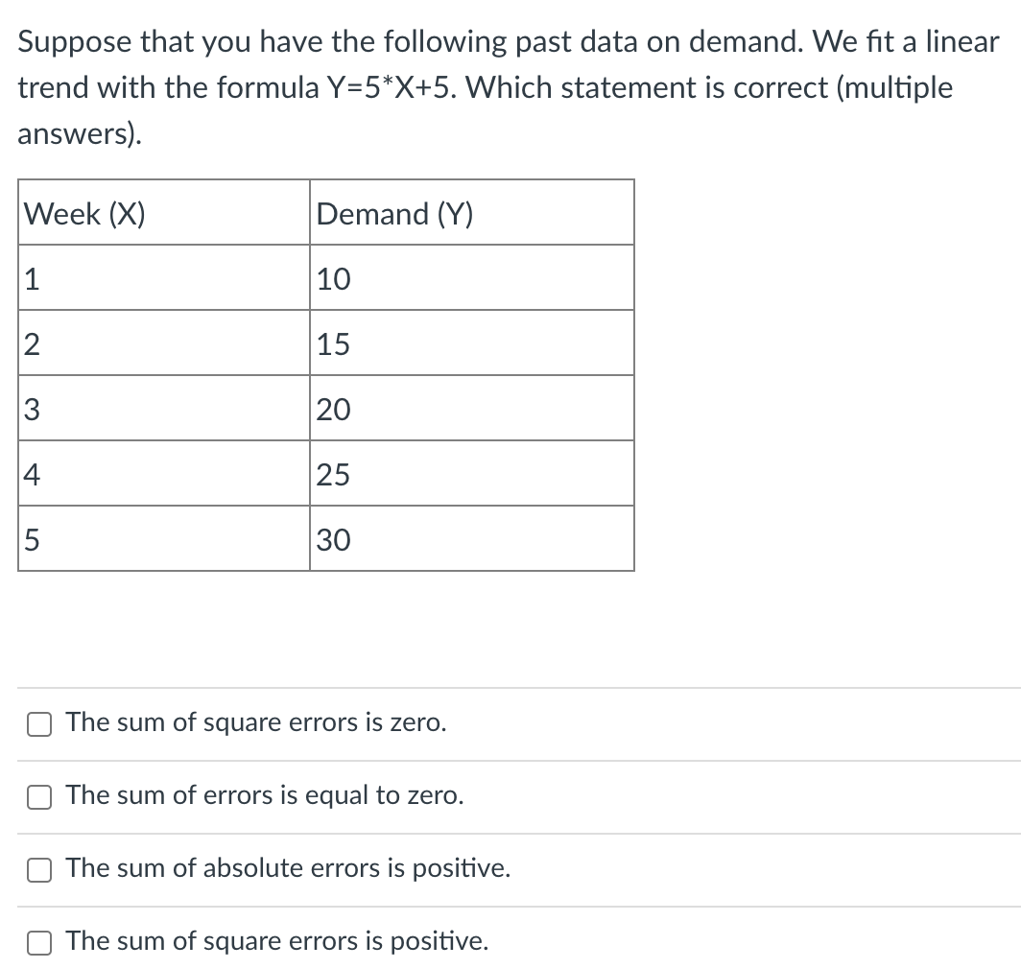Select the question text mentioning formula Y=5*X+5

coord(485,87)
